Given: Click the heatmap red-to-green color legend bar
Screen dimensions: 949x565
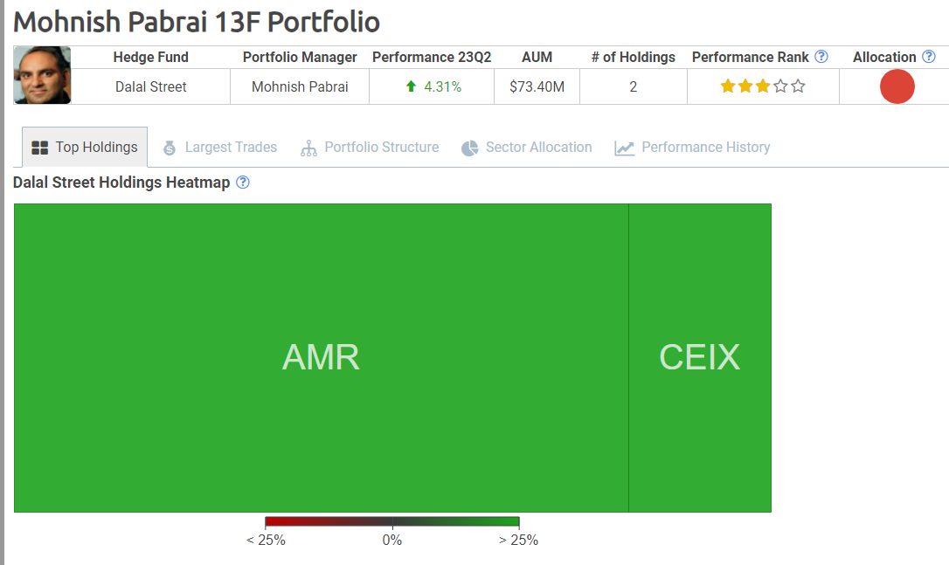Looking at the screenshot, I should [392, 521].
